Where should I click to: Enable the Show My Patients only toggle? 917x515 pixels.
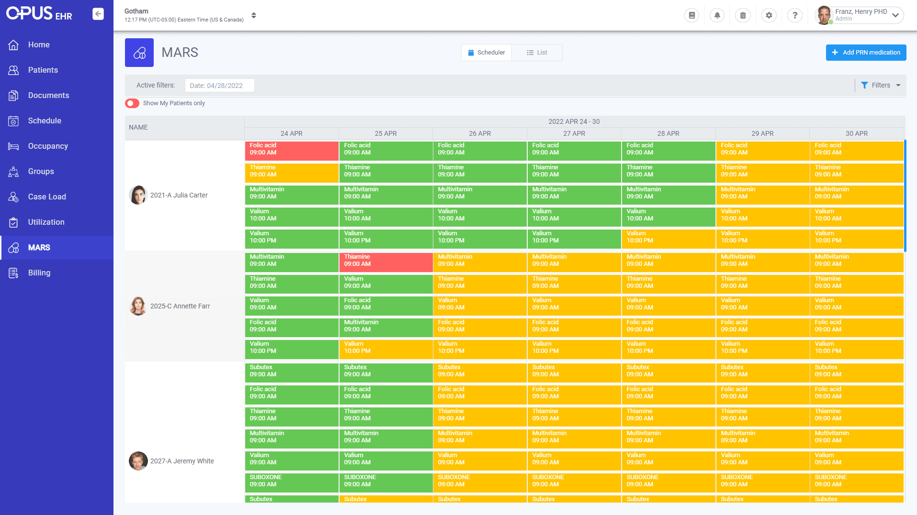pos(132,103)
